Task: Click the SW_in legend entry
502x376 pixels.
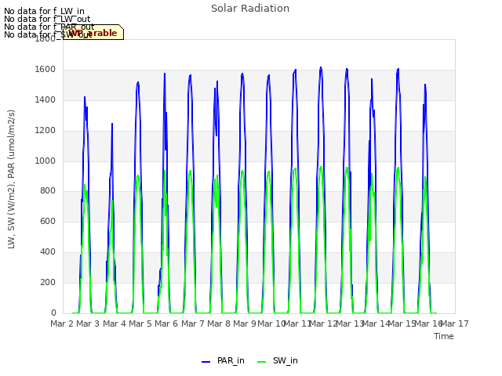Action: pos(278,360)
